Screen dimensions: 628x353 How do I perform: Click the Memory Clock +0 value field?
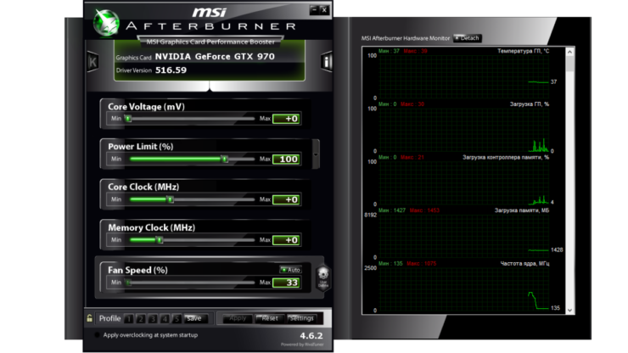286,240
